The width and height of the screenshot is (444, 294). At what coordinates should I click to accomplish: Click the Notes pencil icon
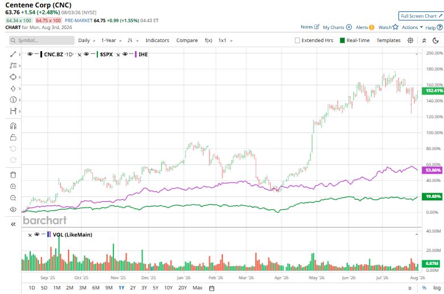(x=316, y=27)
